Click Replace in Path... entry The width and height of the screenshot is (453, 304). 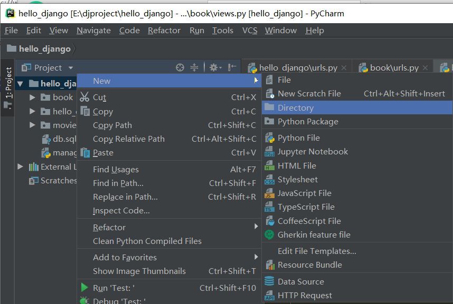(x=169, y=197)
